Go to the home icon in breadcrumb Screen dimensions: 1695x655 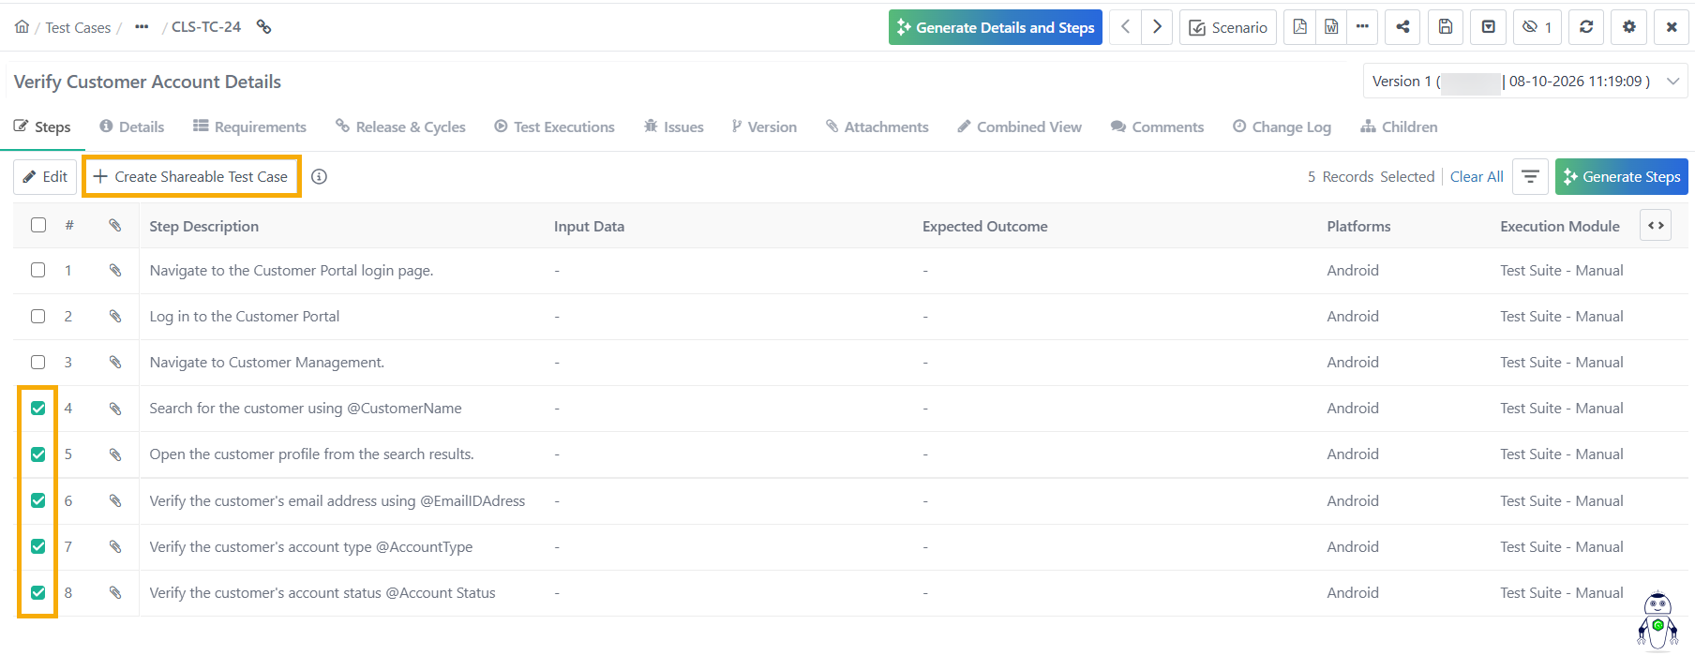[x=22, y=27]
